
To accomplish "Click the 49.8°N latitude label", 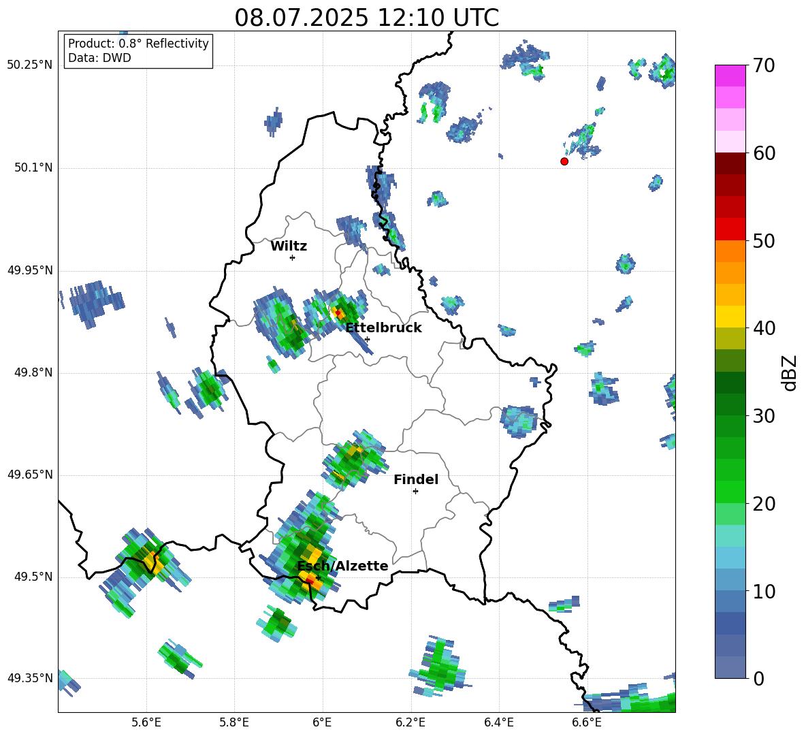I will [33, 372].
